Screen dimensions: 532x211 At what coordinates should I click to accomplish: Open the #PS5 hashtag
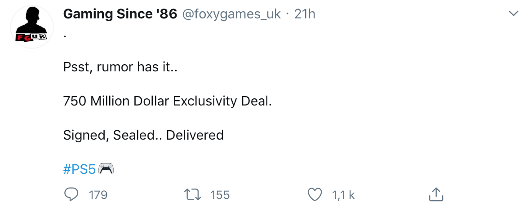[80, 169]
